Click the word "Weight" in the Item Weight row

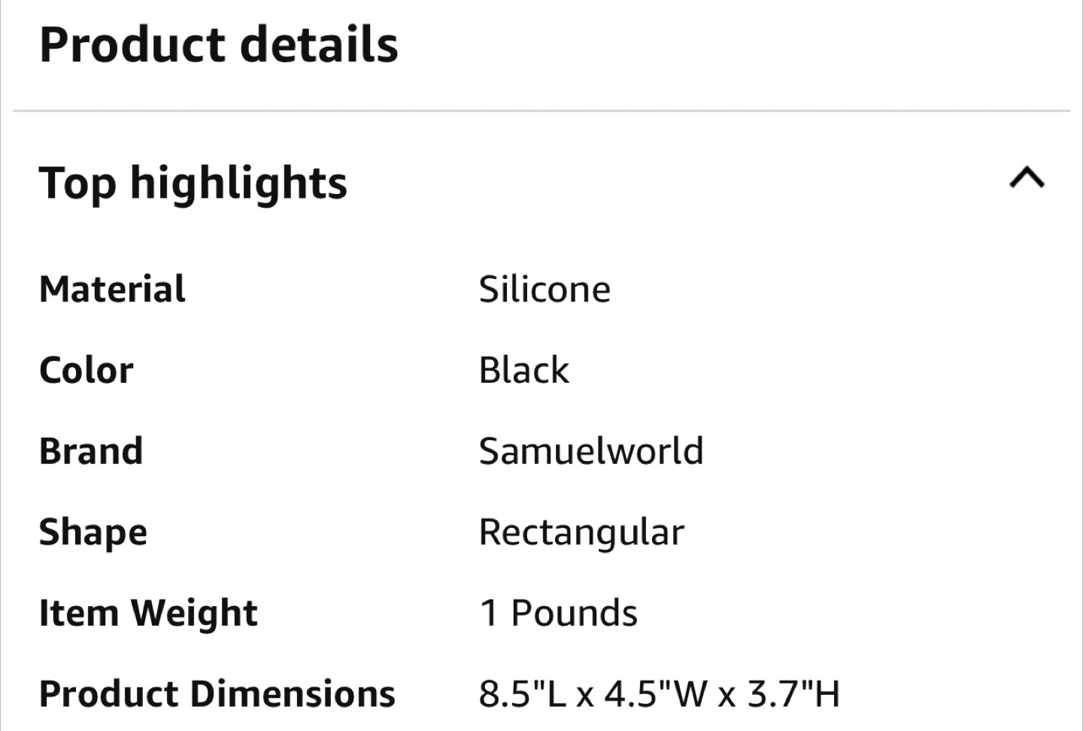[x=195, y=613]
